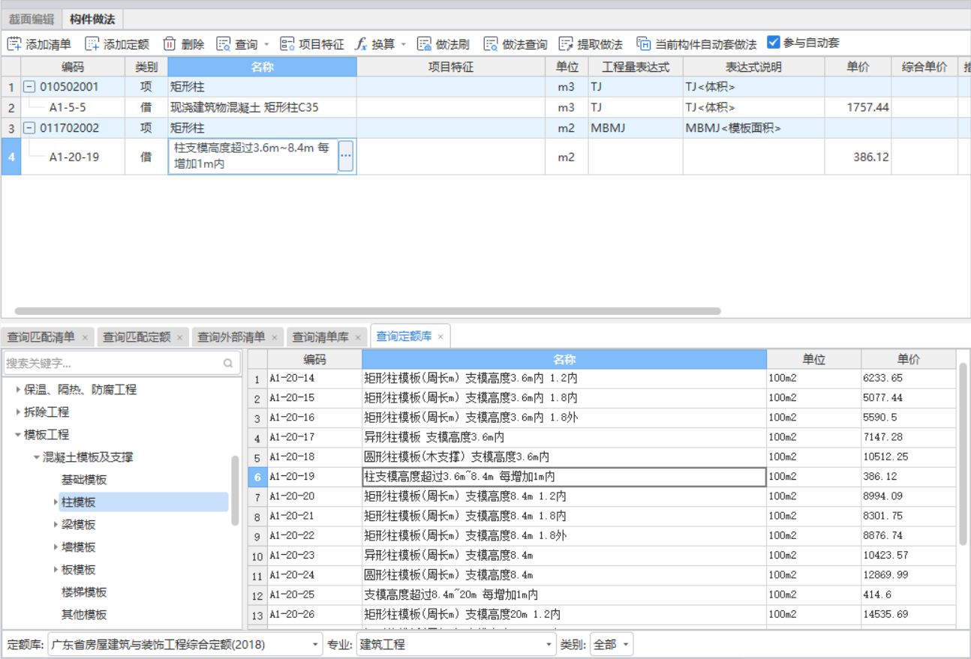Image resolution: width=971 pixels, height=659 pixels.
Task: Click row number 4 header
Action: [11, 157]
